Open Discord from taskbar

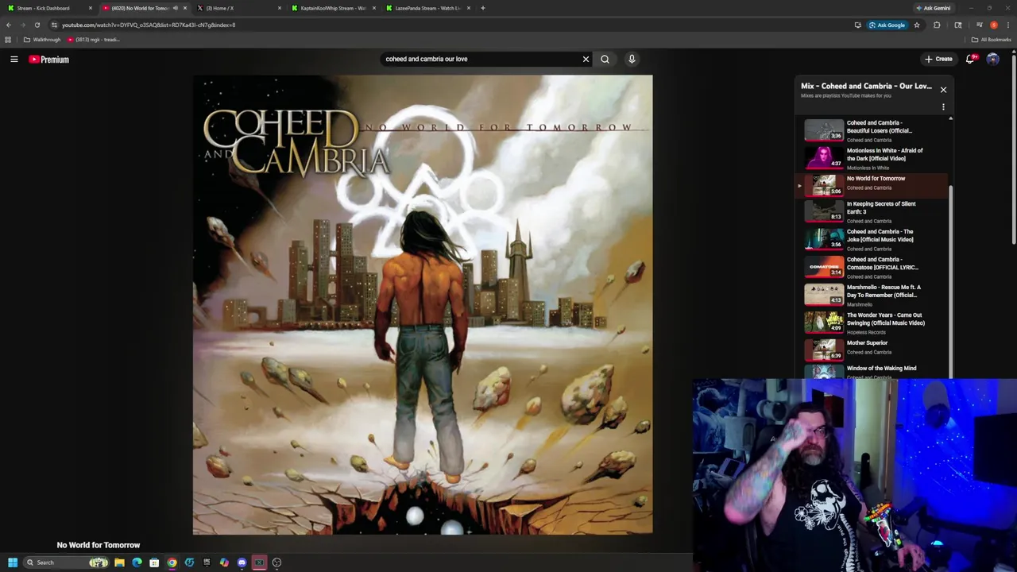tap(242, 562)
